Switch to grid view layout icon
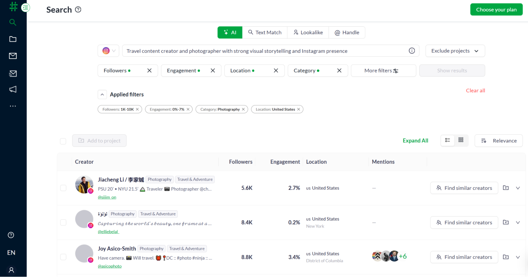Viewport: 528px width, 277px height. click(461, 140)
